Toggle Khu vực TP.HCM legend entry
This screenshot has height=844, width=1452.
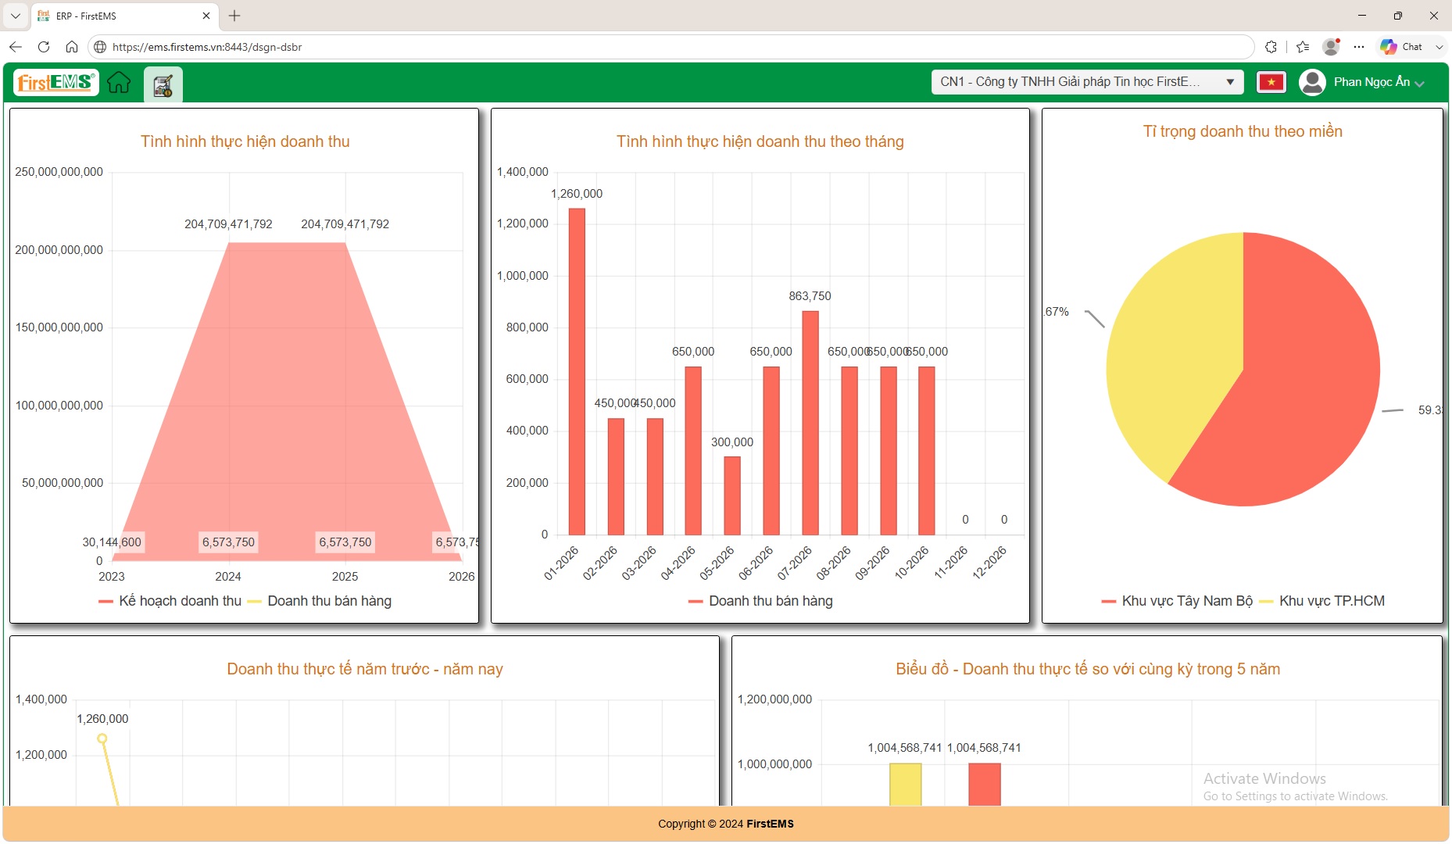tap(1321, 601)
